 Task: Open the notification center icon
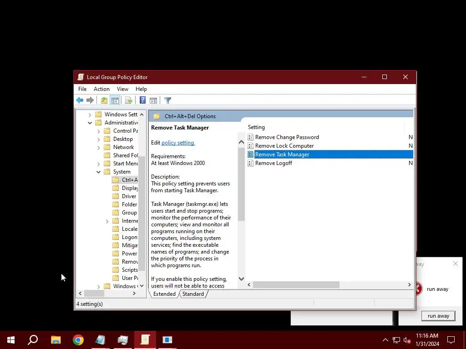(x=451, y=340)
